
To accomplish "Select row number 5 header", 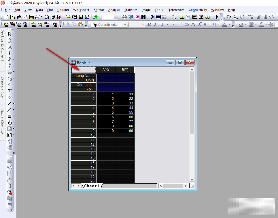I will click(83, 112).
